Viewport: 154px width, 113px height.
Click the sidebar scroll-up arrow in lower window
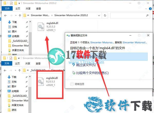point(30,77)
